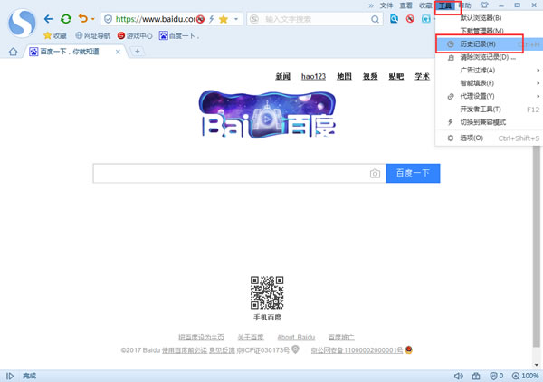
Task: Expand 广告过滤(A) submenu
Action: (x=489, y=71)
